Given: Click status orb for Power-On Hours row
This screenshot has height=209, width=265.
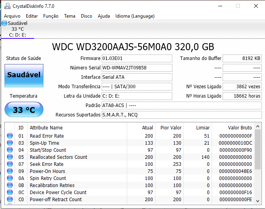Looking at the screenshot, I should pyautogui.click(x=10, y=171).
